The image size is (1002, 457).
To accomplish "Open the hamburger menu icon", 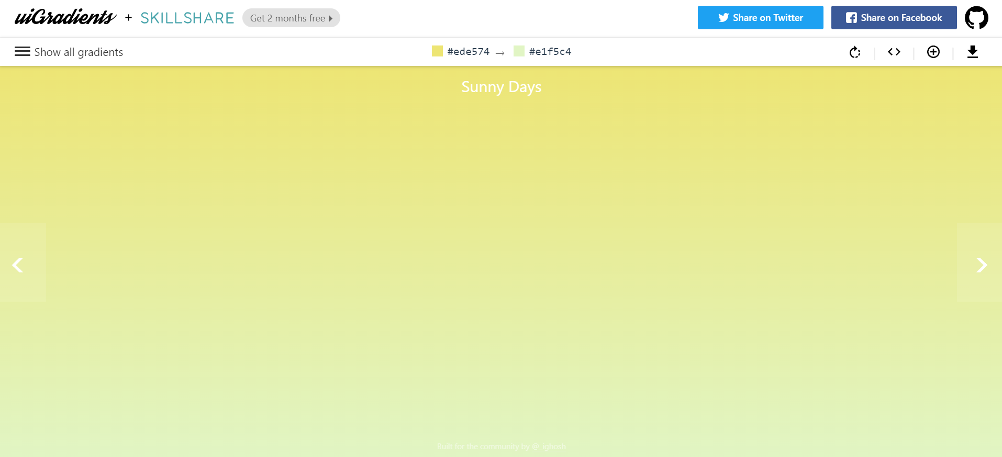I will [x=23, y=51].
